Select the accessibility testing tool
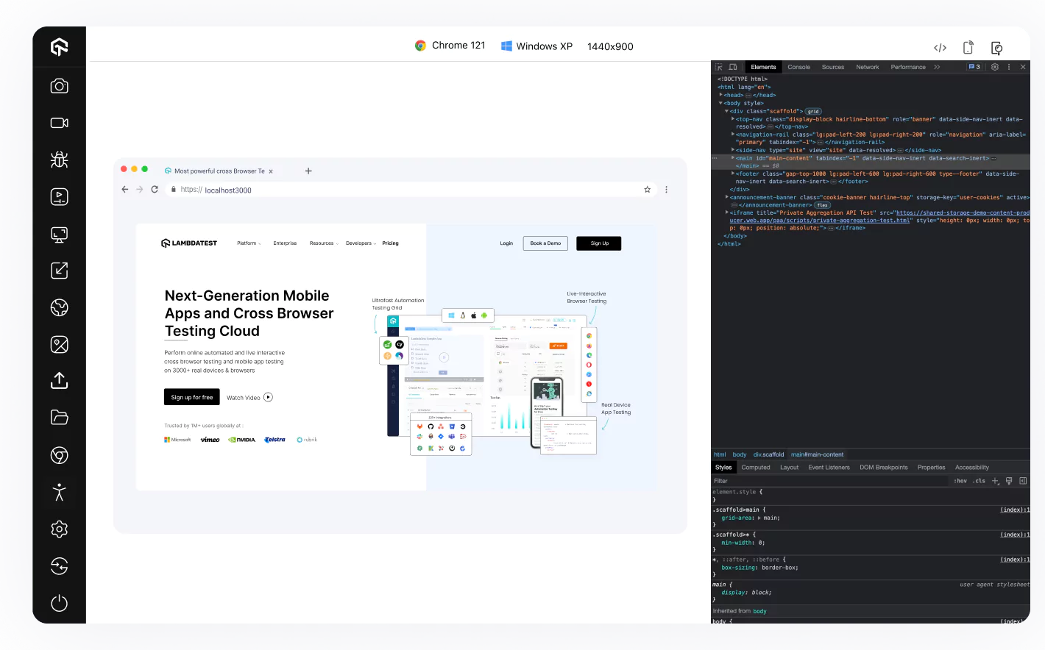The height and width of the screenshot is (650, 1045). 59,493
